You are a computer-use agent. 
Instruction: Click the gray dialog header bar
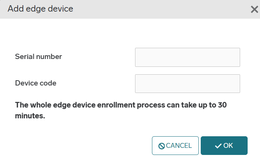(x=150, y=9)
